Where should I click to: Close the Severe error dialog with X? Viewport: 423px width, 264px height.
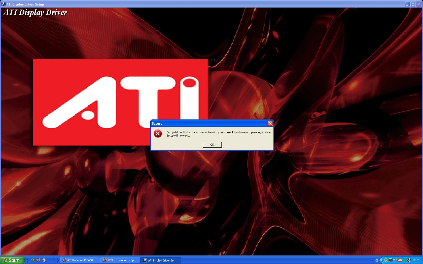coord(270,123)
